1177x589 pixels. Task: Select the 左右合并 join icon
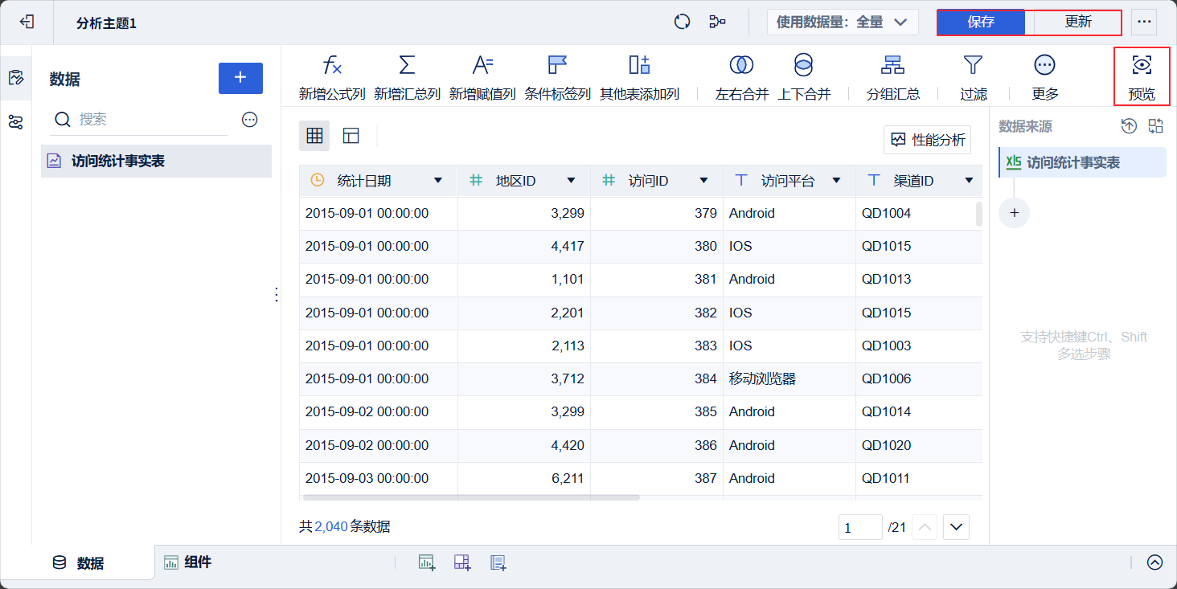[741, 66]
